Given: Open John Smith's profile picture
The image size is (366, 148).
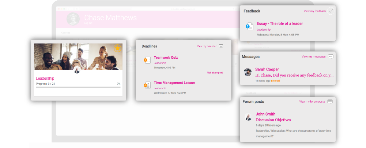Looking at the screenshot, I should tap(248, 117).
